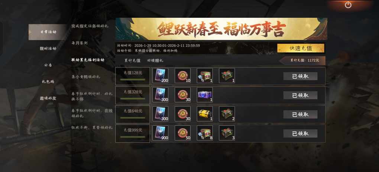Image resolution: width=379 pixels, height=172 pixels.
Task: Open the 每月签到 activity entry
Action: pyautogui.click(x=79, y=43)
